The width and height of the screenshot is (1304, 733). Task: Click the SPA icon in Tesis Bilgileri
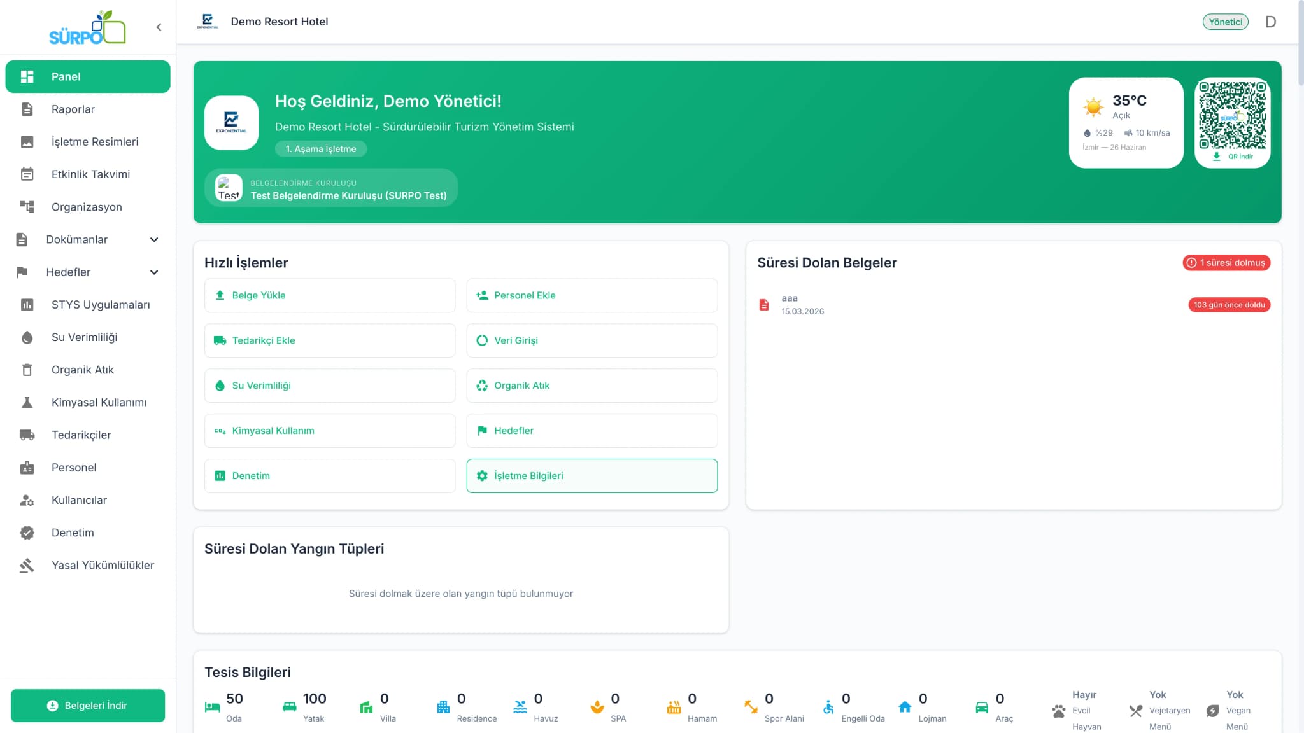pos(597,707)
